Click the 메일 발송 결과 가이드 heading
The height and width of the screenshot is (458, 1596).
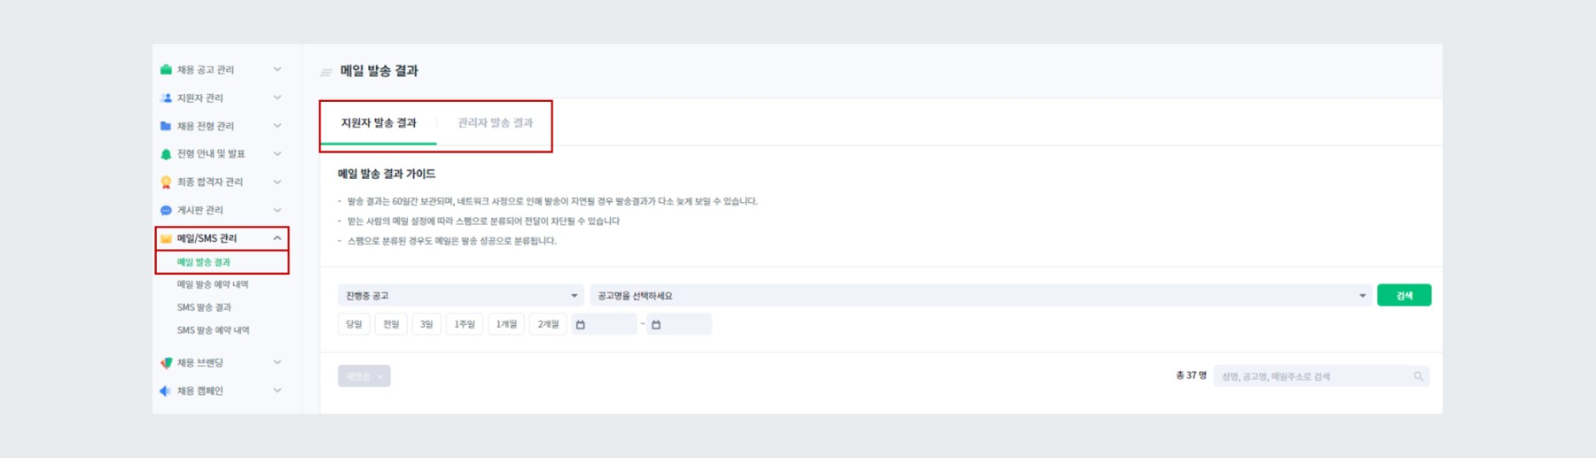coord(387,174)
